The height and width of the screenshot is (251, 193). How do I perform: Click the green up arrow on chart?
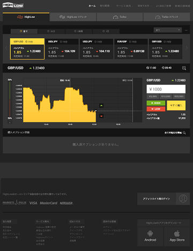pos(101,105)
